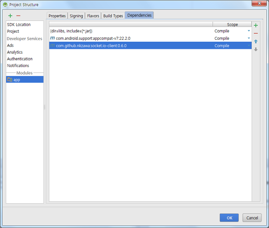Viewport: 269px width, 228px height.
Task: Select the com.android.support:appcompat-v7:22.2.0 row
Action: click(x=150, y=38)
